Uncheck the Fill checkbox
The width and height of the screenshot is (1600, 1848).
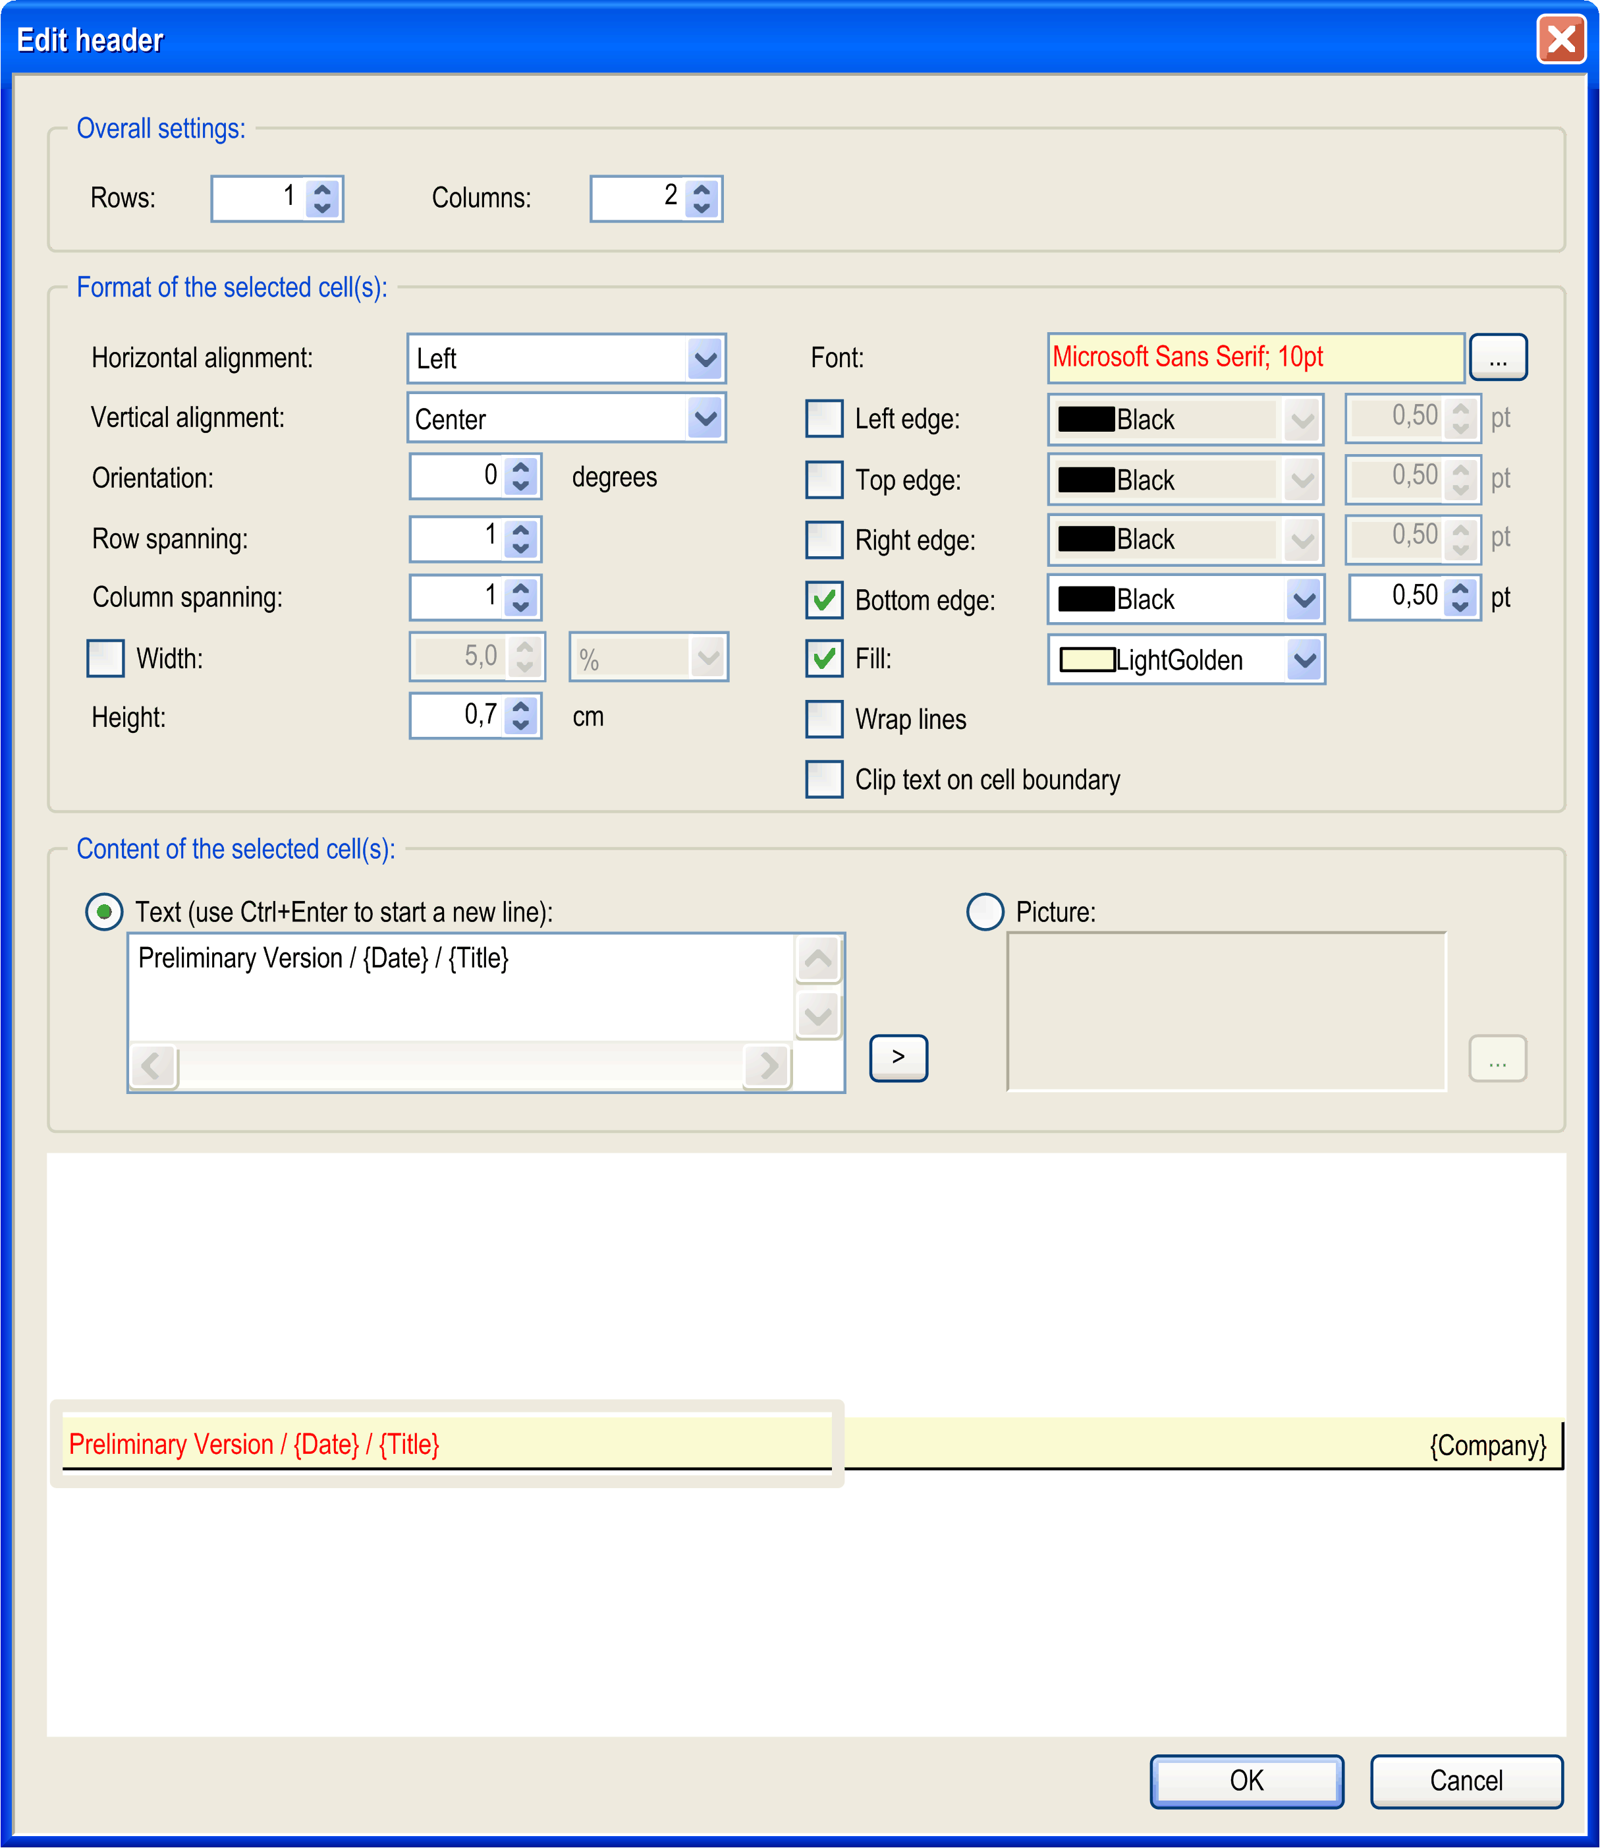824,659
